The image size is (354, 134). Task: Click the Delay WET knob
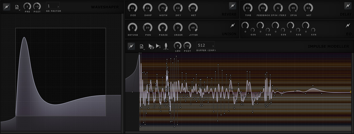click(308, 8)
